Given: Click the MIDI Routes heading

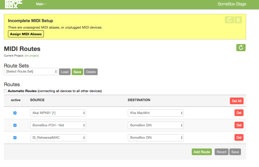Looking at the screenshot, I should point(22,49).
